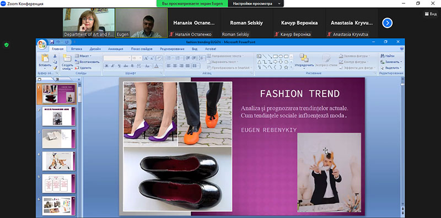Pick the right arrow shape in gallery
441x218 pixels.
[275, 62]
